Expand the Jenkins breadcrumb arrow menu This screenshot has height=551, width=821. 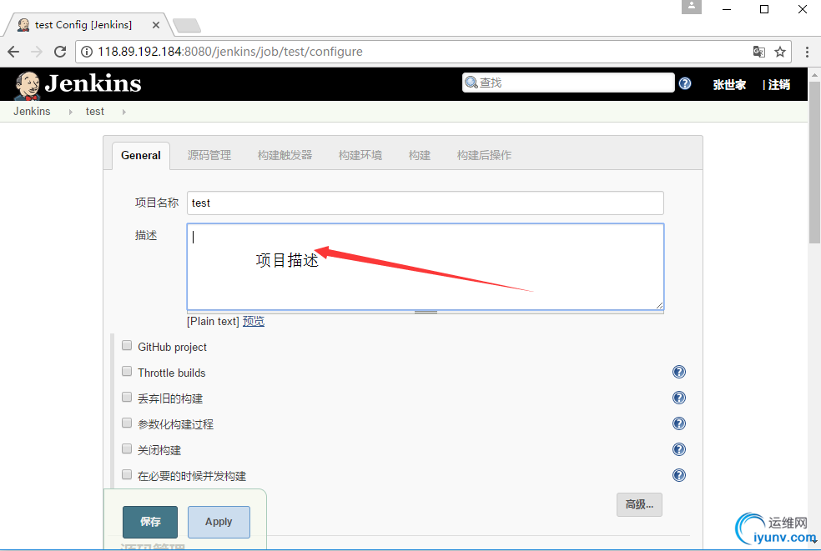tap(70, 112)
